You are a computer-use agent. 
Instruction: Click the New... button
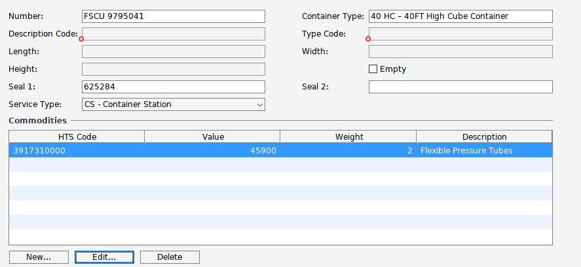[39, 257]
